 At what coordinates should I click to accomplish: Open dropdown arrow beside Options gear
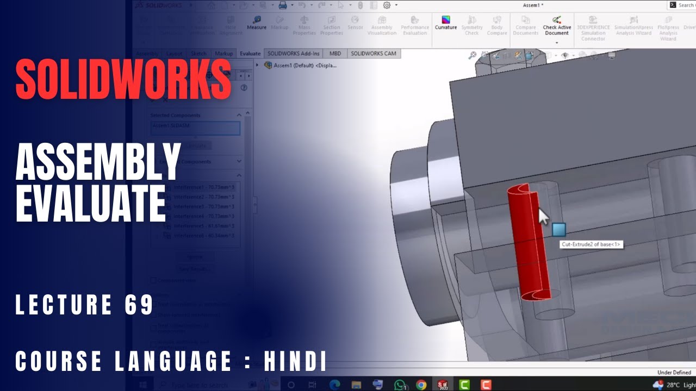point(396,5)
